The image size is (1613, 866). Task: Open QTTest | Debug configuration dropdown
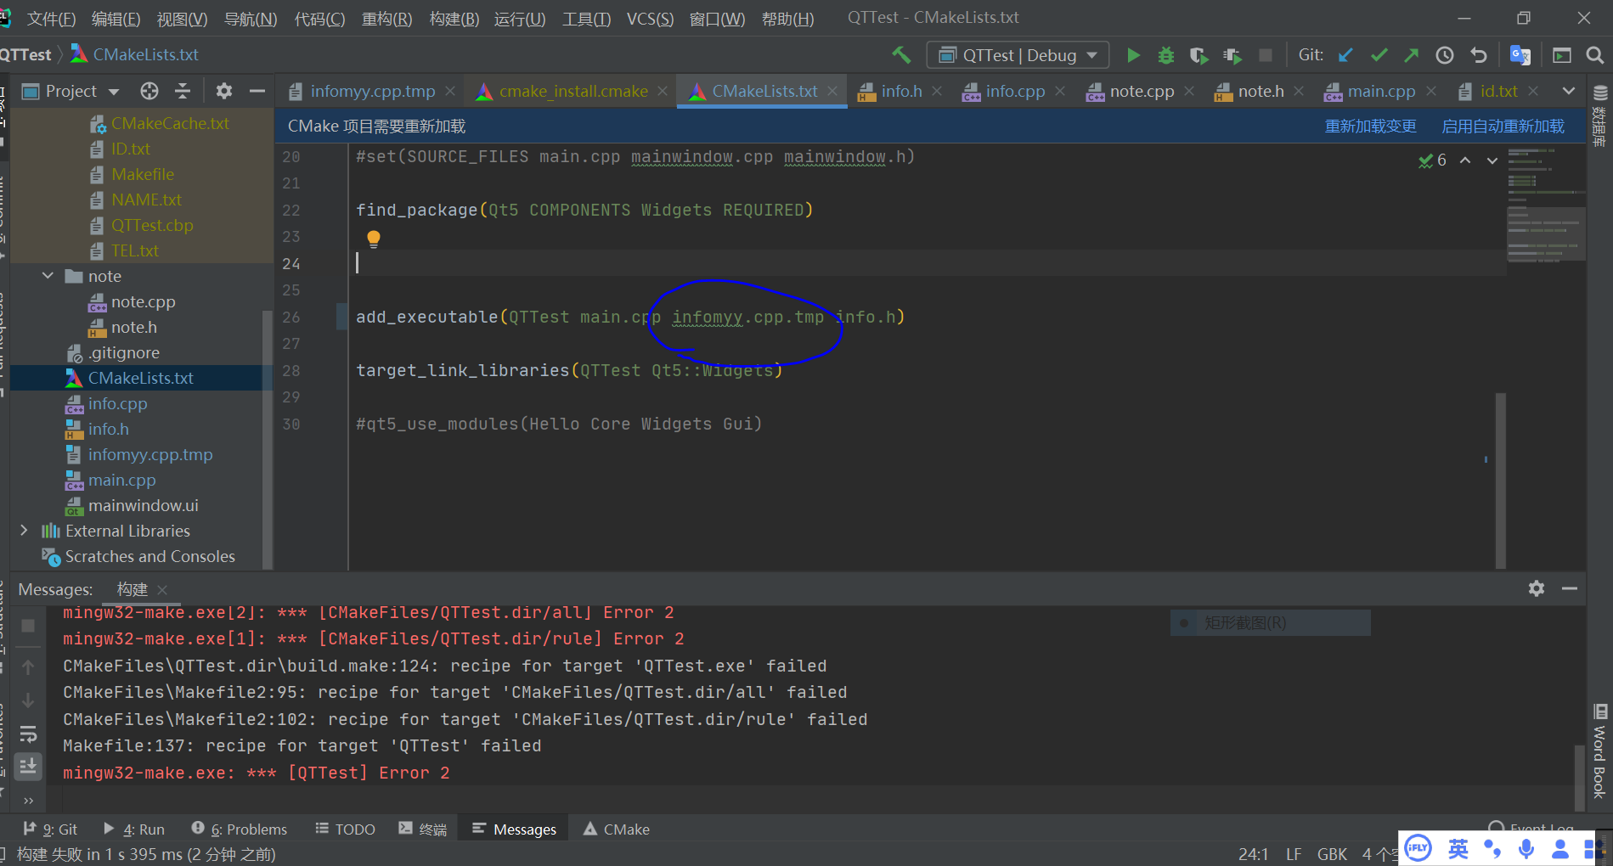(1018, 55)
